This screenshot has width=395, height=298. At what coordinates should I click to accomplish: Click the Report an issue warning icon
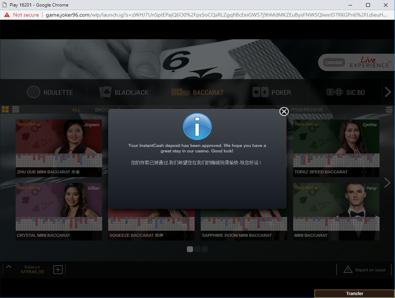(348, 270)
